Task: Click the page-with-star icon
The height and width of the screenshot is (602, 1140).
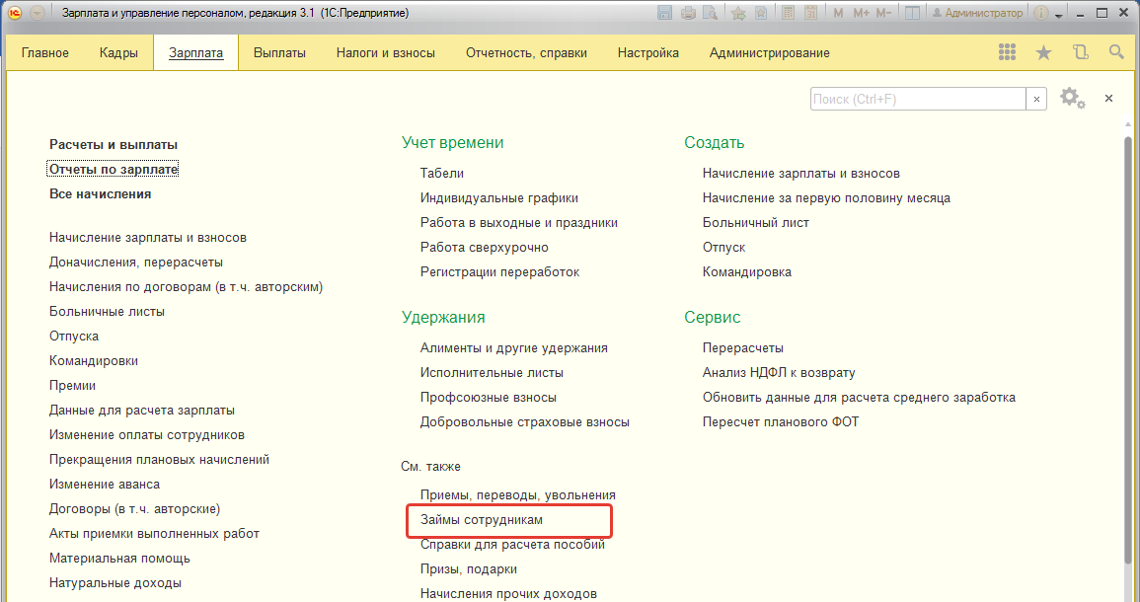Action: [x=760, y=13]
